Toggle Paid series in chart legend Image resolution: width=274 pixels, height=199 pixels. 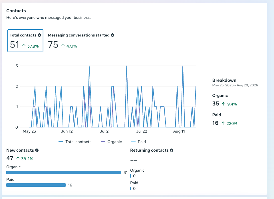click(x=138, y=142)
